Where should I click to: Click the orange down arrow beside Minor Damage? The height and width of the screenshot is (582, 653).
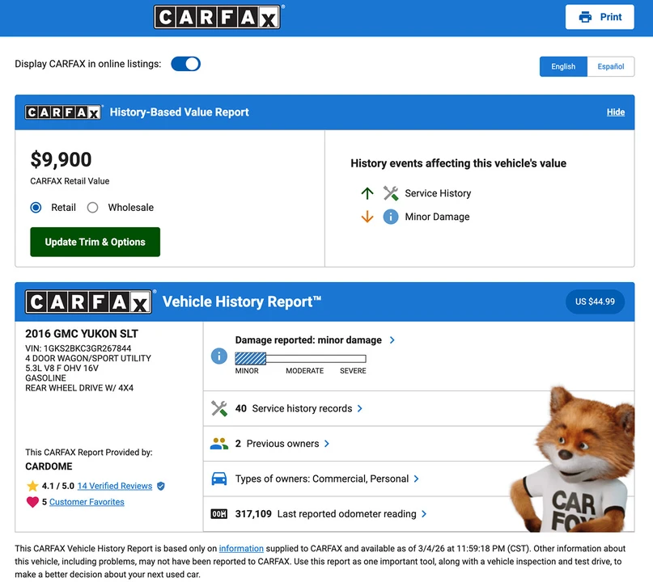[x=367, y=217]
